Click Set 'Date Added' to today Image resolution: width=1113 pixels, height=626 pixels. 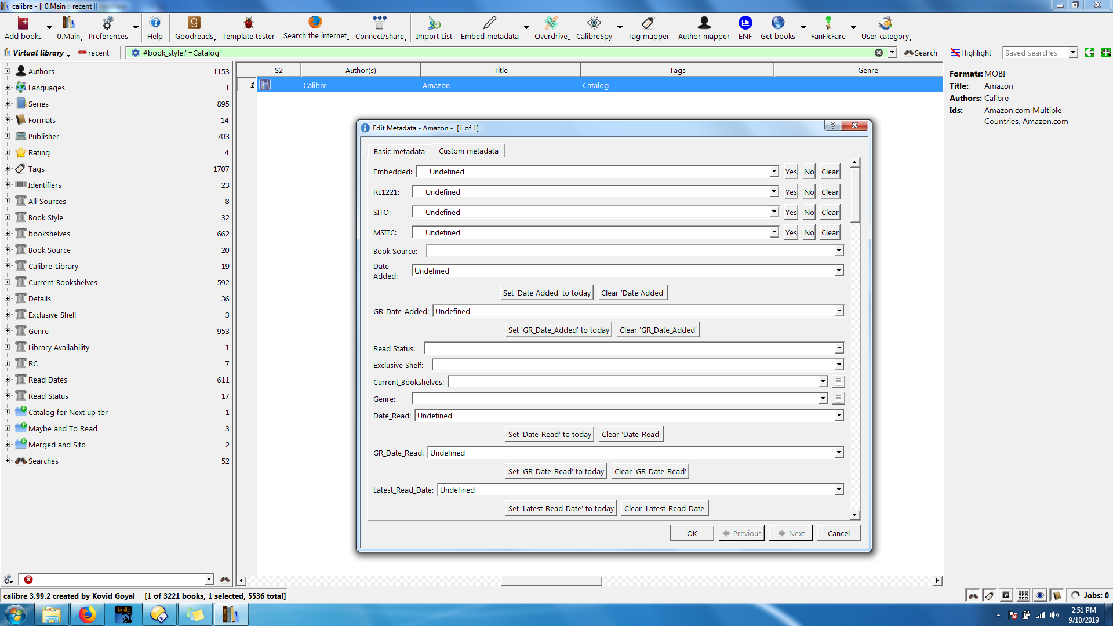(x=547, y=293)
